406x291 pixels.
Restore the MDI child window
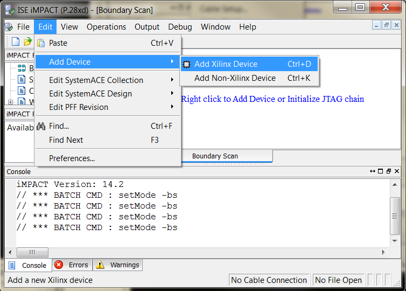(386, 26)
